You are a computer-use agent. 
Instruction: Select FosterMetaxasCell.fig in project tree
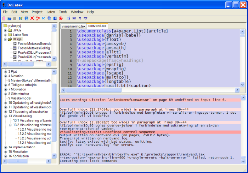(34, 48)
